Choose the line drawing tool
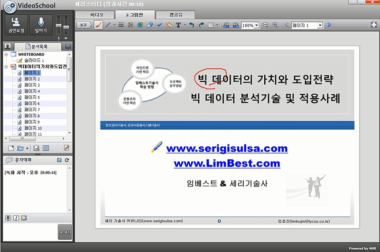This screenshot has height=252, width=380. click(x=108, y=25)
